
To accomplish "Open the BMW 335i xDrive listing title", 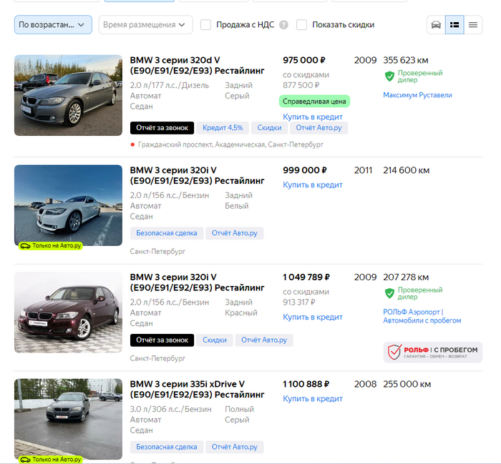I will 197,389.
